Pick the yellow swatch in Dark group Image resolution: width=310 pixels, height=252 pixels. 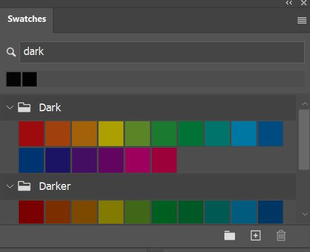pyautogui.click(x=111, y=134)
